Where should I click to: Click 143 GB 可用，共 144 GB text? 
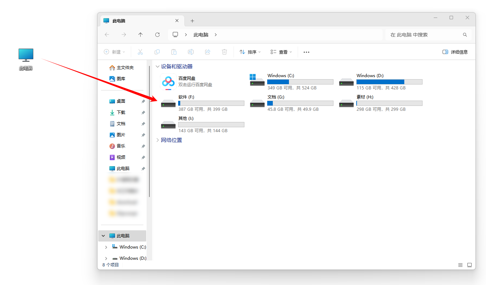click(x=203, y=131)
